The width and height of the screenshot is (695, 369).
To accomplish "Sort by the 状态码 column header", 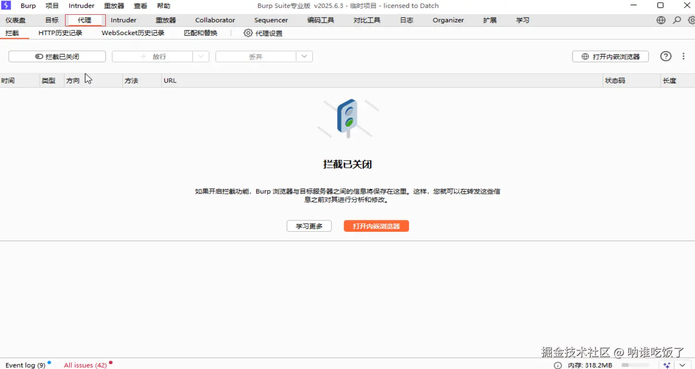I will [632, 80].
